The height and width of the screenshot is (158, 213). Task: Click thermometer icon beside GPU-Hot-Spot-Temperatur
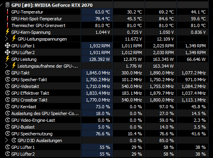tap(8, 19)
